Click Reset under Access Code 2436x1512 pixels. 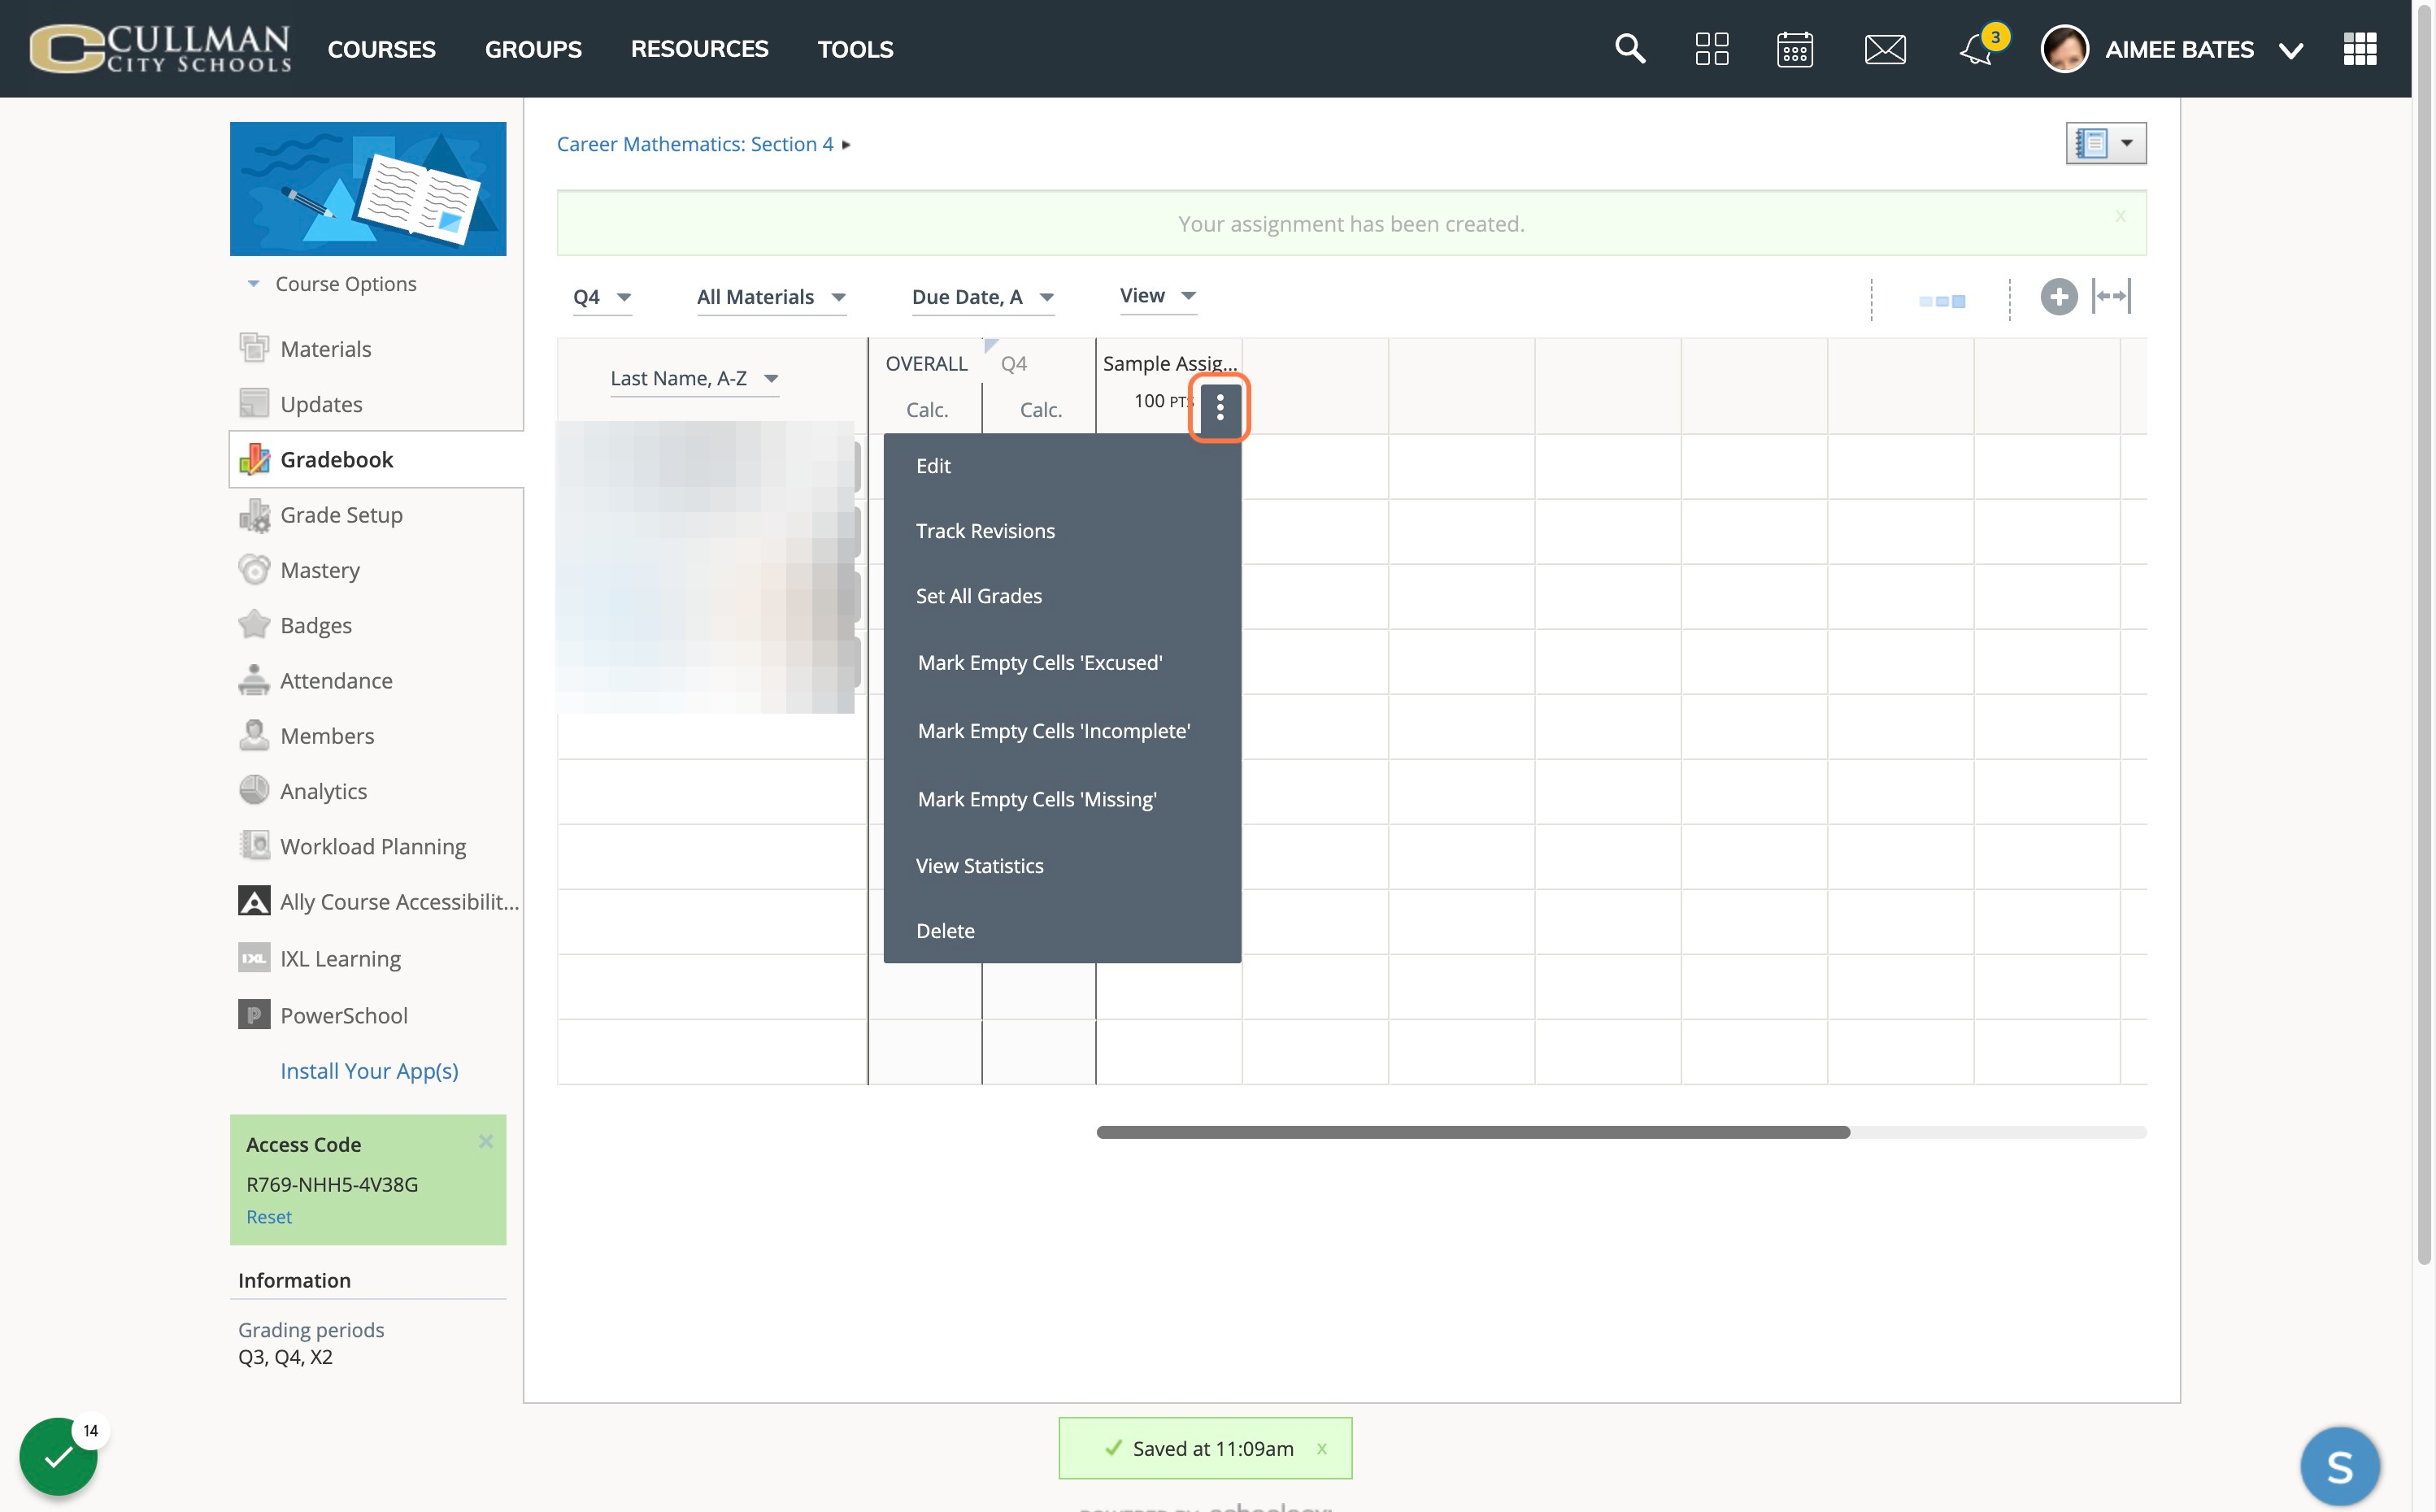pyautogui.click(x=269, y=1216)
